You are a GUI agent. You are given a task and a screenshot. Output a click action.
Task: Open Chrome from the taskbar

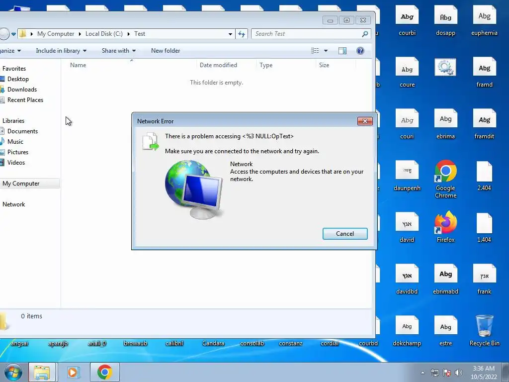(x=104, y=372)
